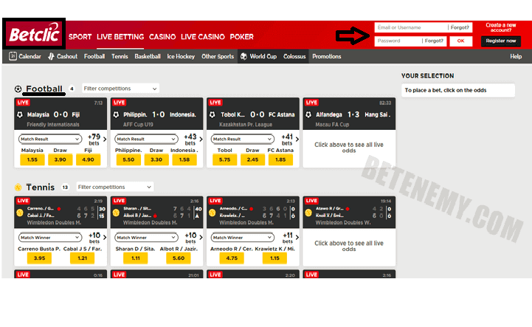Open the Help link
Screen dimensions: 532x327
[x=516, y=56]
